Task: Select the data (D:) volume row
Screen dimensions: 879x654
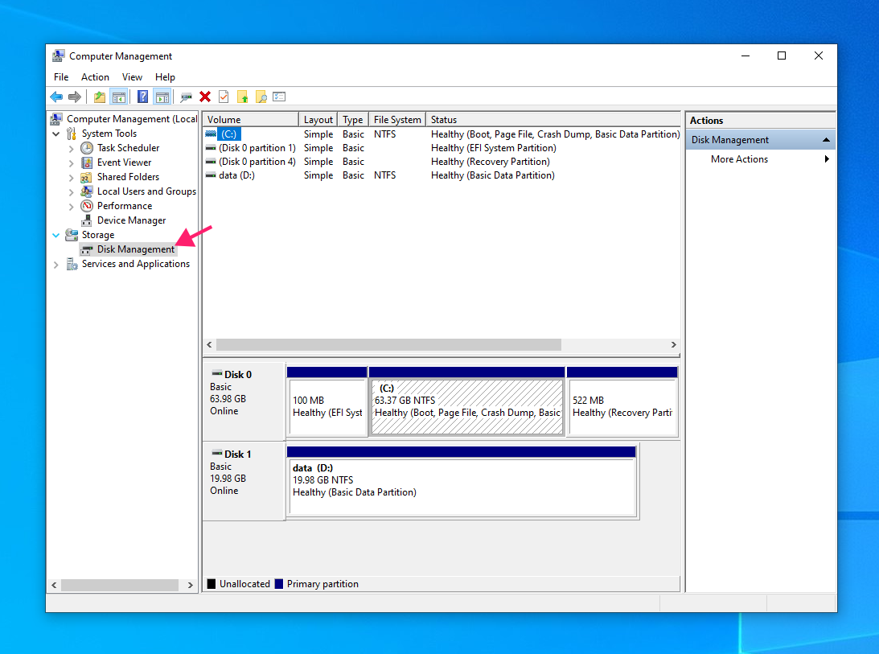Action: pyautogui.click(x=442, y=175)
